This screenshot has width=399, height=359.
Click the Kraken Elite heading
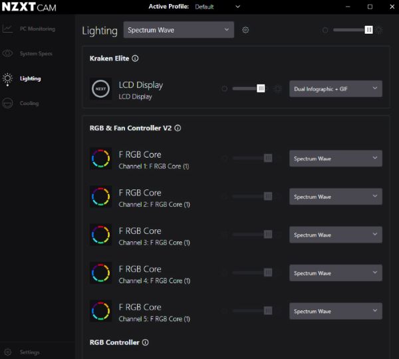click(x=110, y=59)
